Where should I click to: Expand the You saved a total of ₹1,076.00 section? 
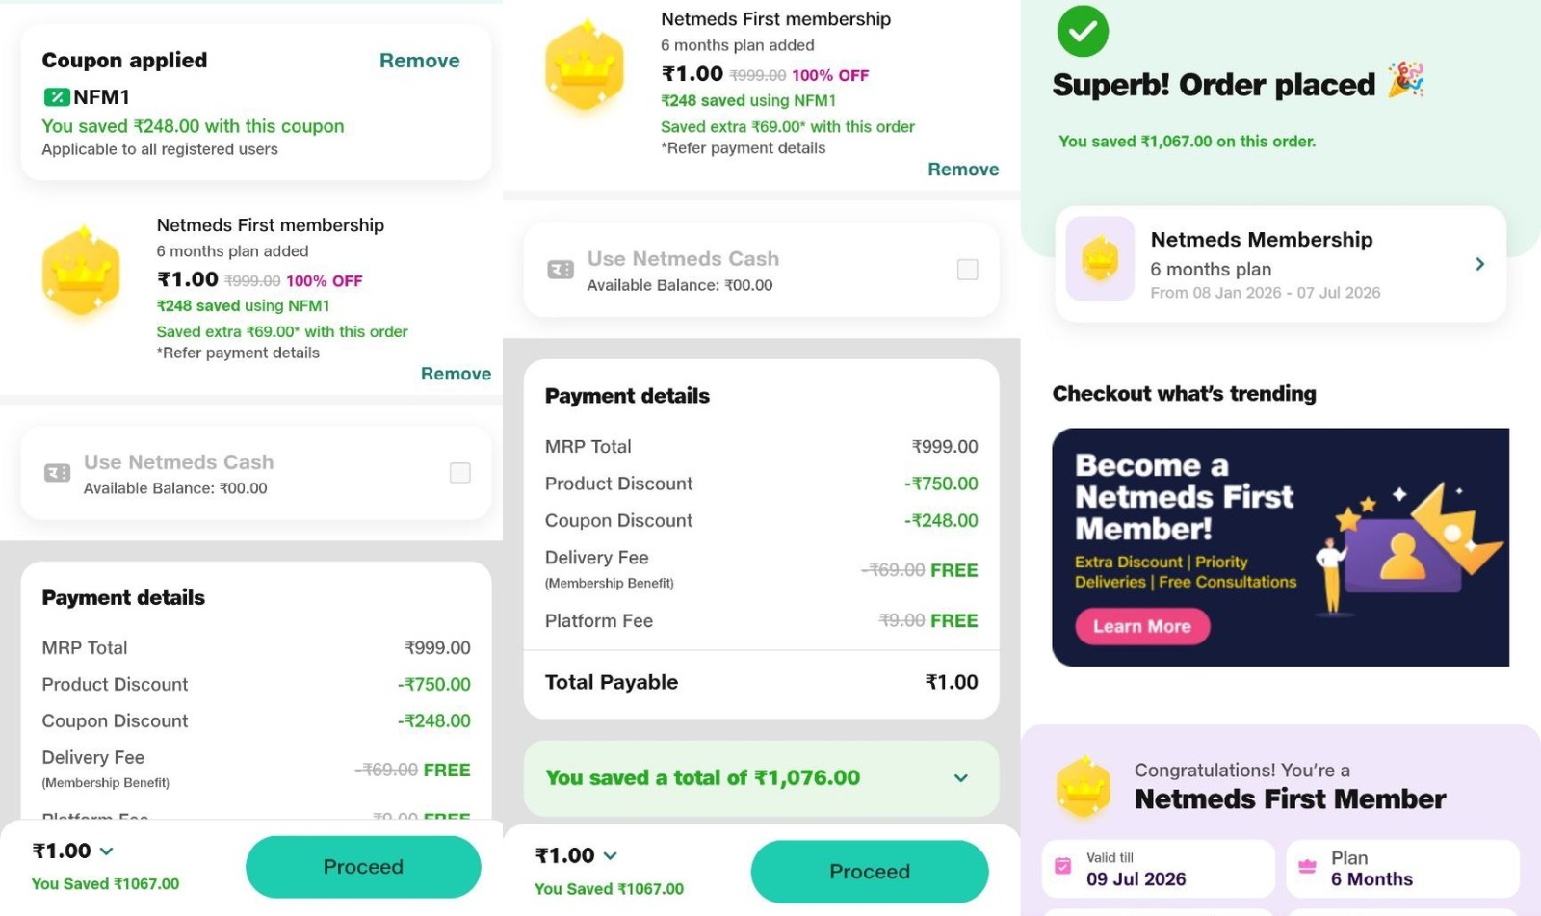click(960, 778)
